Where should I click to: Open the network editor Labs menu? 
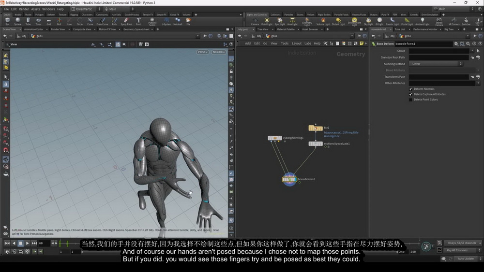tap(307, 43)
